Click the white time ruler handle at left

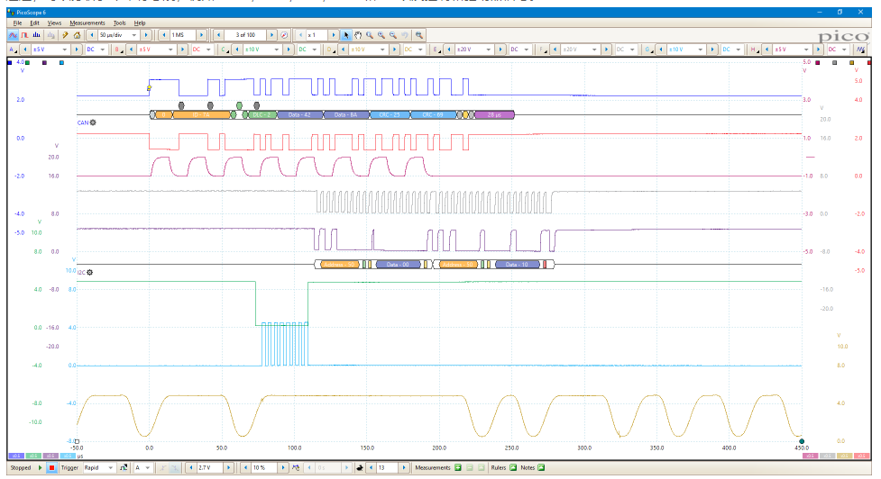[x=77, y=441]
